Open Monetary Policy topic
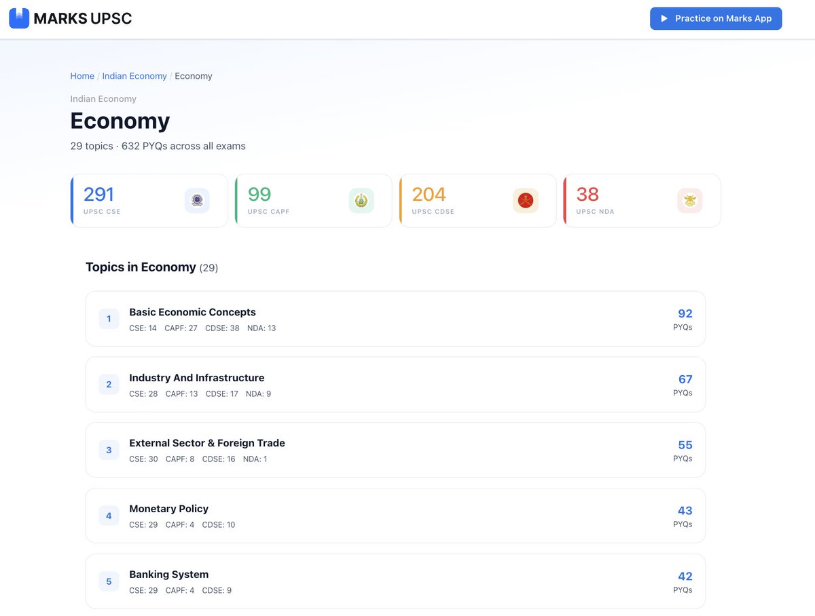This screenshot has height=616, width=815. (395, 516)
